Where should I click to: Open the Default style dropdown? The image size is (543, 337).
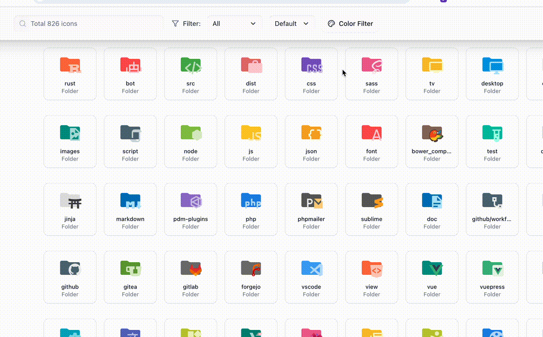(x=291, y=23)
